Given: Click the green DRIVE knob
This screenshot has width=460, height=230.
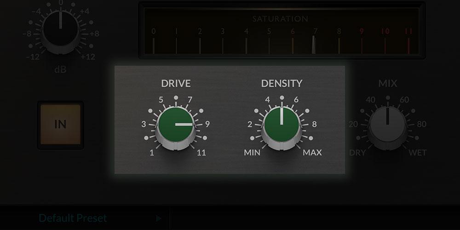Looking at the screenshot, I should click(x=175, y=125).
